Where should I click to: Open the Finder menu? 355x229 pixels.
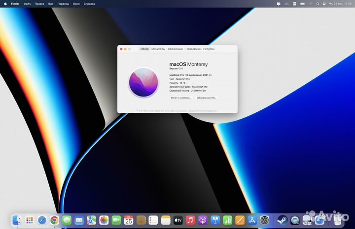pos(15,4)
